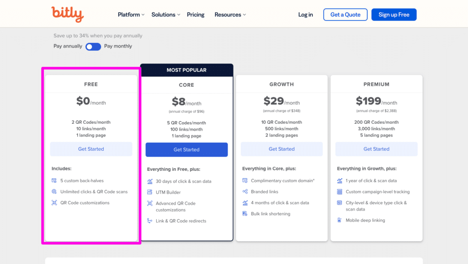
Task: Click 'Save up to 34%' text
Action: 98,36
